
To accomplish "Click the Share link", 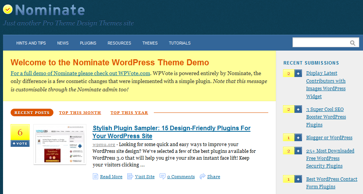I will click(214, 177).
